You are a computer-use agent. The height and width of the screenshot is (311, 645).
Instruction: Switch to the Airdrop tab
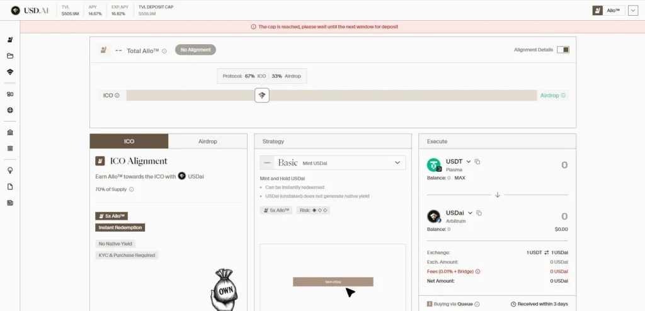point(208,142)
